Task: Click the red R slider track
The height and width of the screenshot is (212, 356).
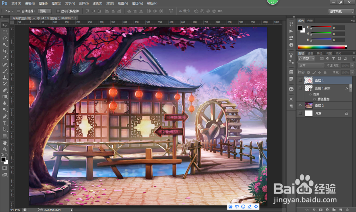Action: [x=321, y=27]
